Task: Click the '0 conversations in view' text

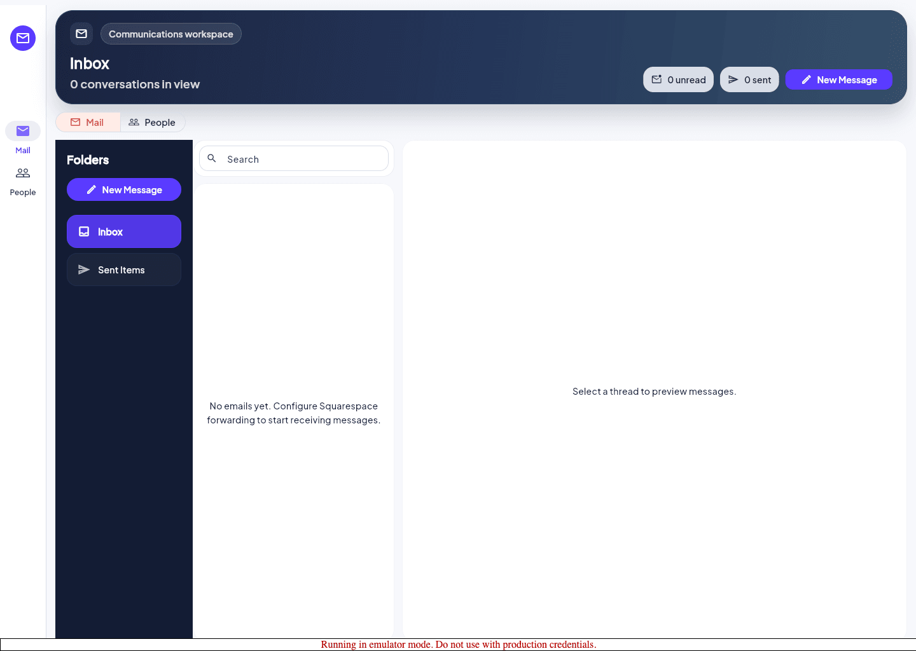Action: pyautogui.click(x=135, y=85)
